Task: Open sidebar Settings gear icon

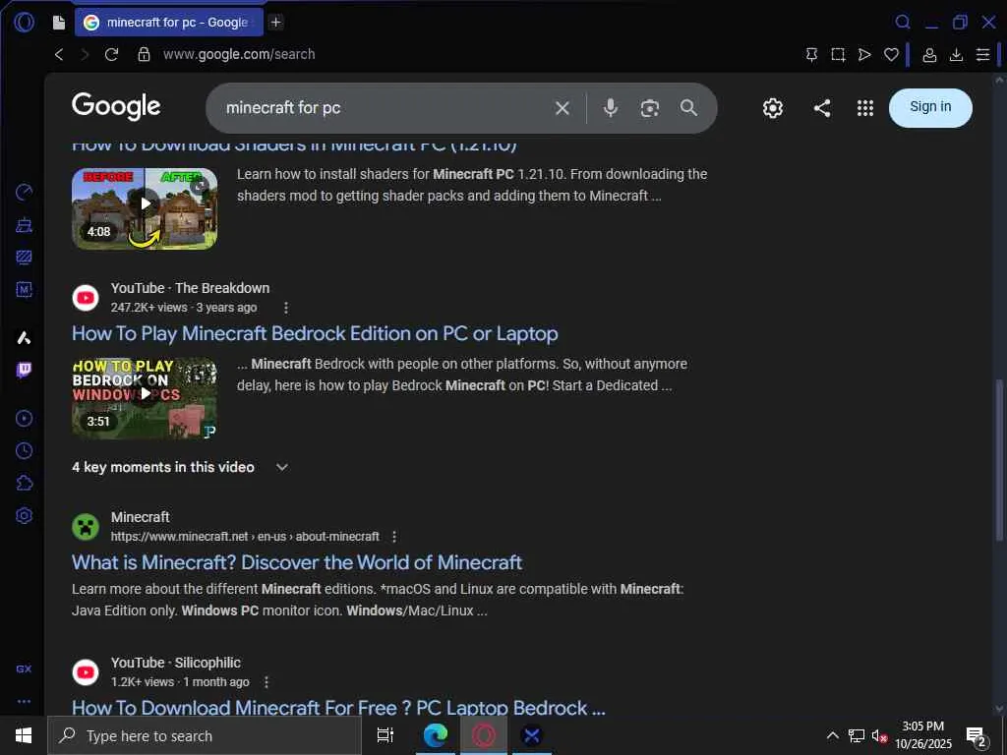Action: 24,515
